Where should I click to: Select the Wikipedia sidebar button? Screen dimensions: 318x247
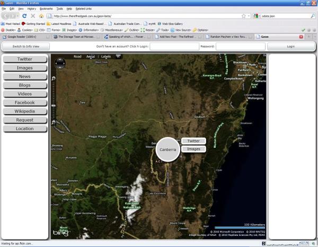(25, 112)
